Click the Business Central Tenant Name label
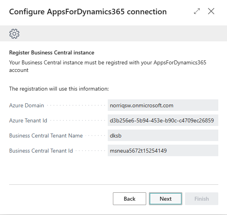Viewport: 227px width, 215px height. tap(46, 136)
